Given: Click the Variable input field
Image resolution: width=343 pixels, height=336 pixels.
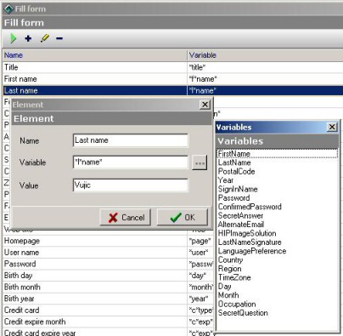Looking at the screenshot, I should point(131,162).
